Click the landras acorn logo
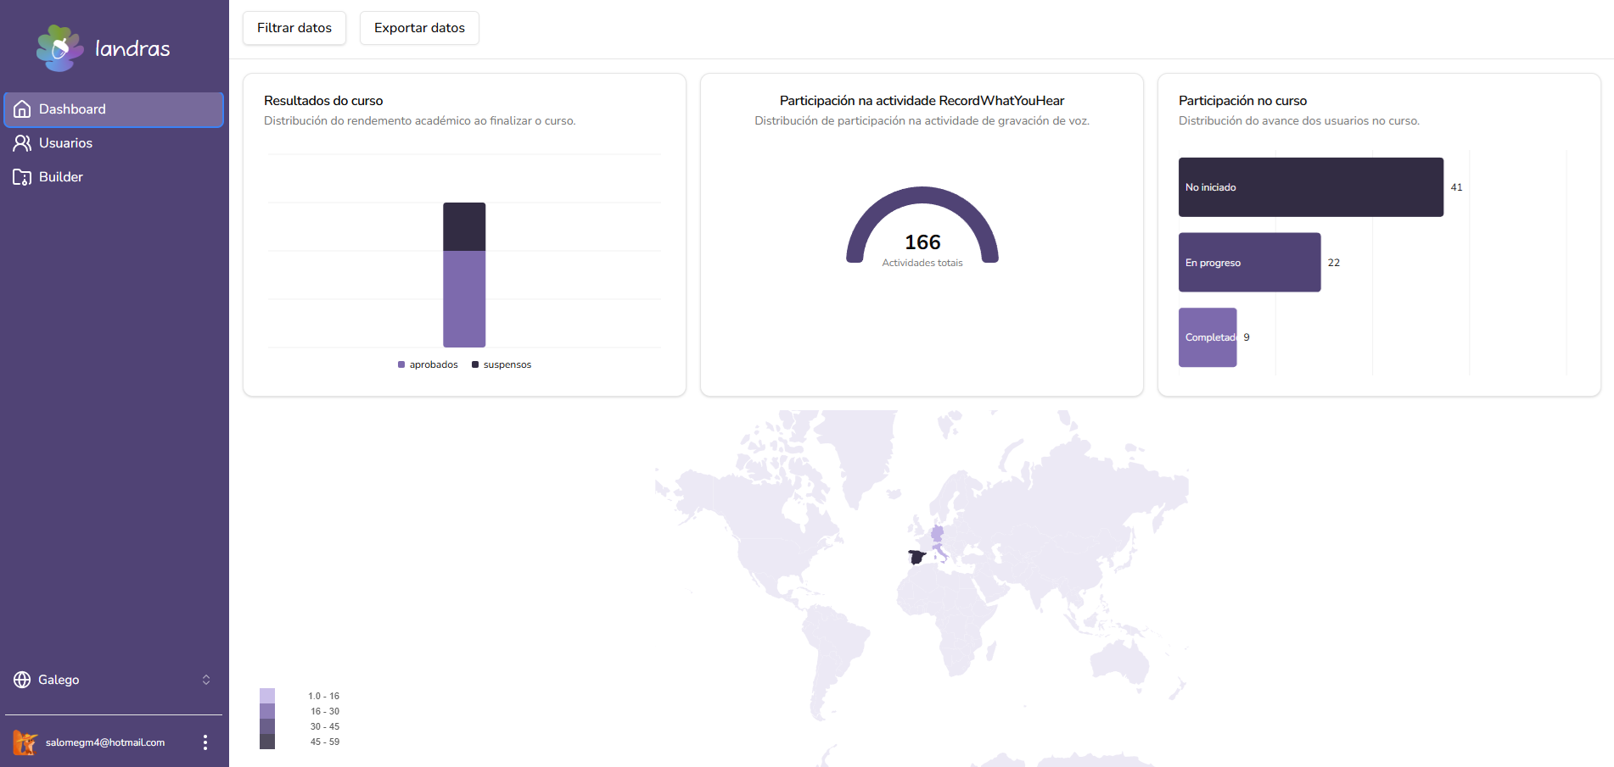Screen dimensions: 1614x767 [59, 48]
